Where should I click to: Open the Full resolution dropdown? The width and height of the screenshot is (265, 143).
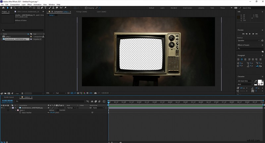pyautogui.click(x=61, y=93)
